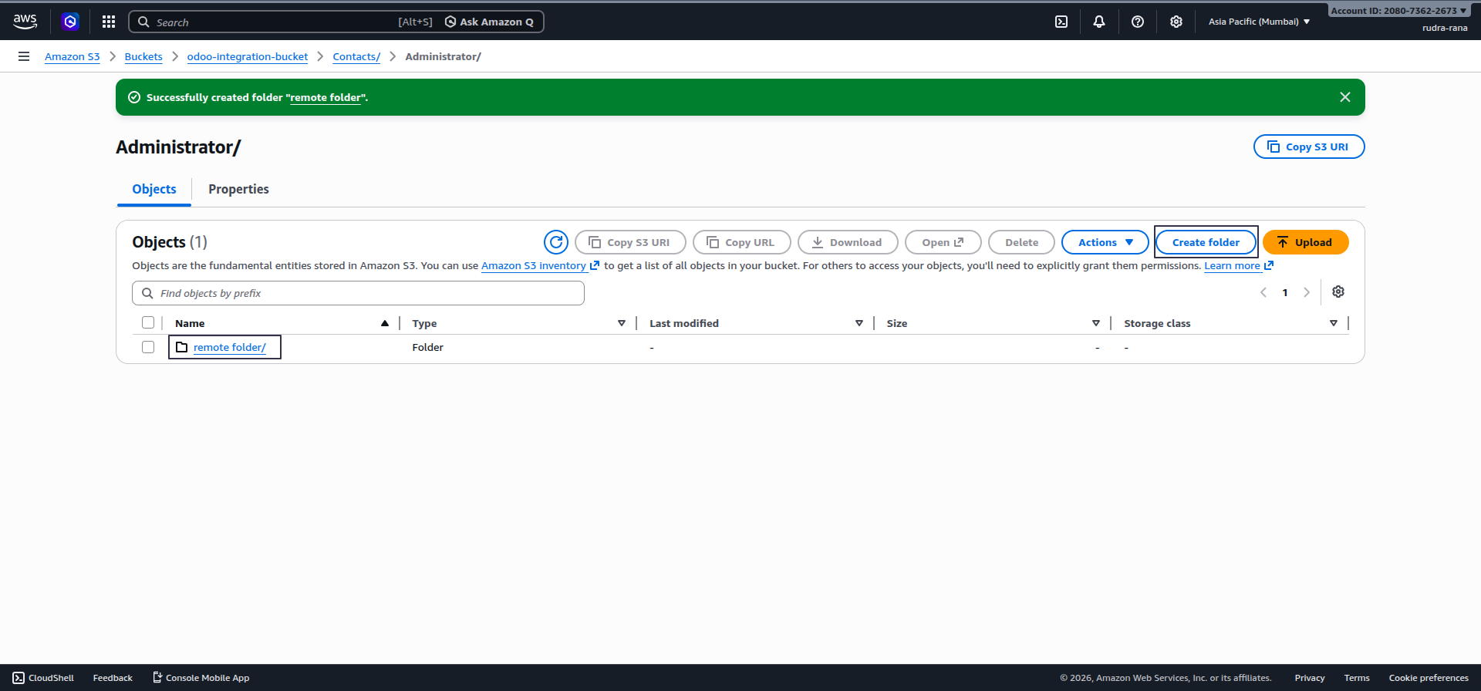This screenshot has width=1481, height=691.
Task: Sort objects by the Type column
Action: 622,323
